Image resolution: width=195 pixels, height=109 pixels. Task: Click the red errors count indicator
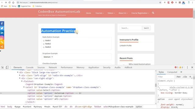[x=176, y=67]
